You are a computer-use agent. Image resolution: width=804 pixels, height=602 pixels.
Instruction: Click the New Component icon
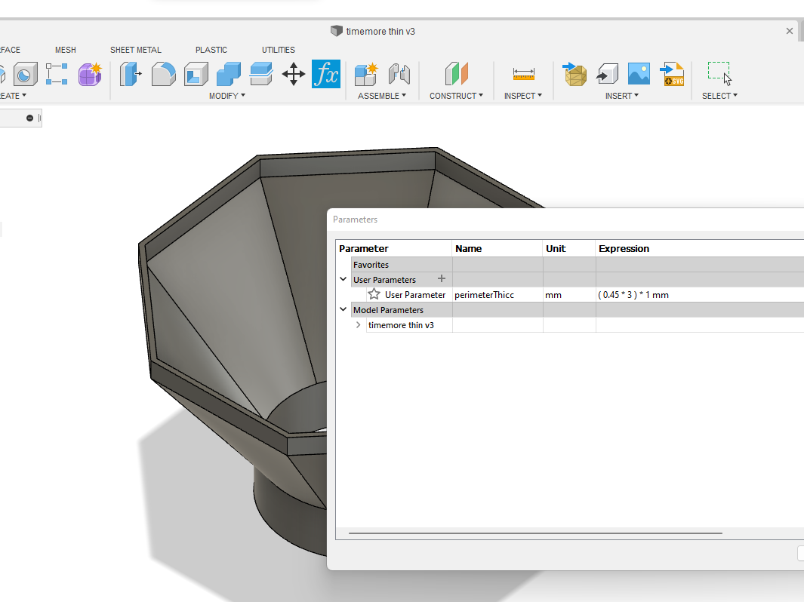[366, 74]
